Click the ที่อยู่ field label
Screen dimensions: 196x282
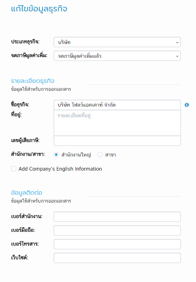click(16, 115)
